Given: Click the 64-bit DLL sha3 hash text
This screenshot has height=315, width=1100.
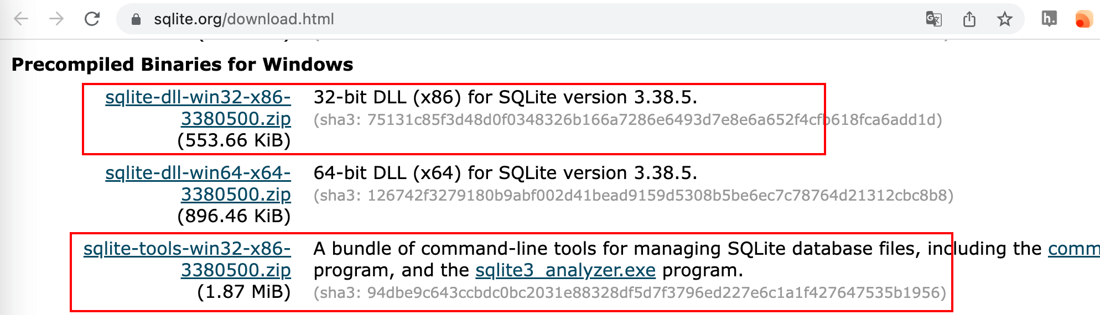Looking at the screenshot, I should tap(633, 196).
